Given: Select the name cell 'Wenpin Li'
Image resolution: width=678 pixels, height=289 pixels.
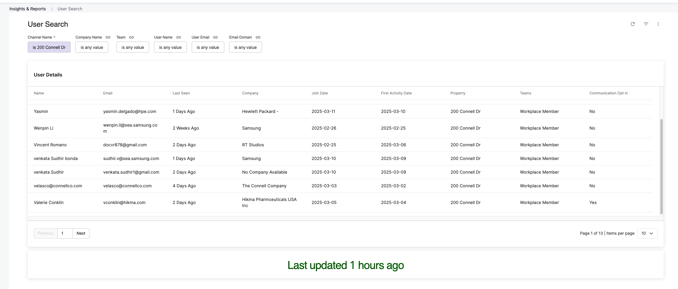Looking at the screenshot, I should click(x=44, y=128).
